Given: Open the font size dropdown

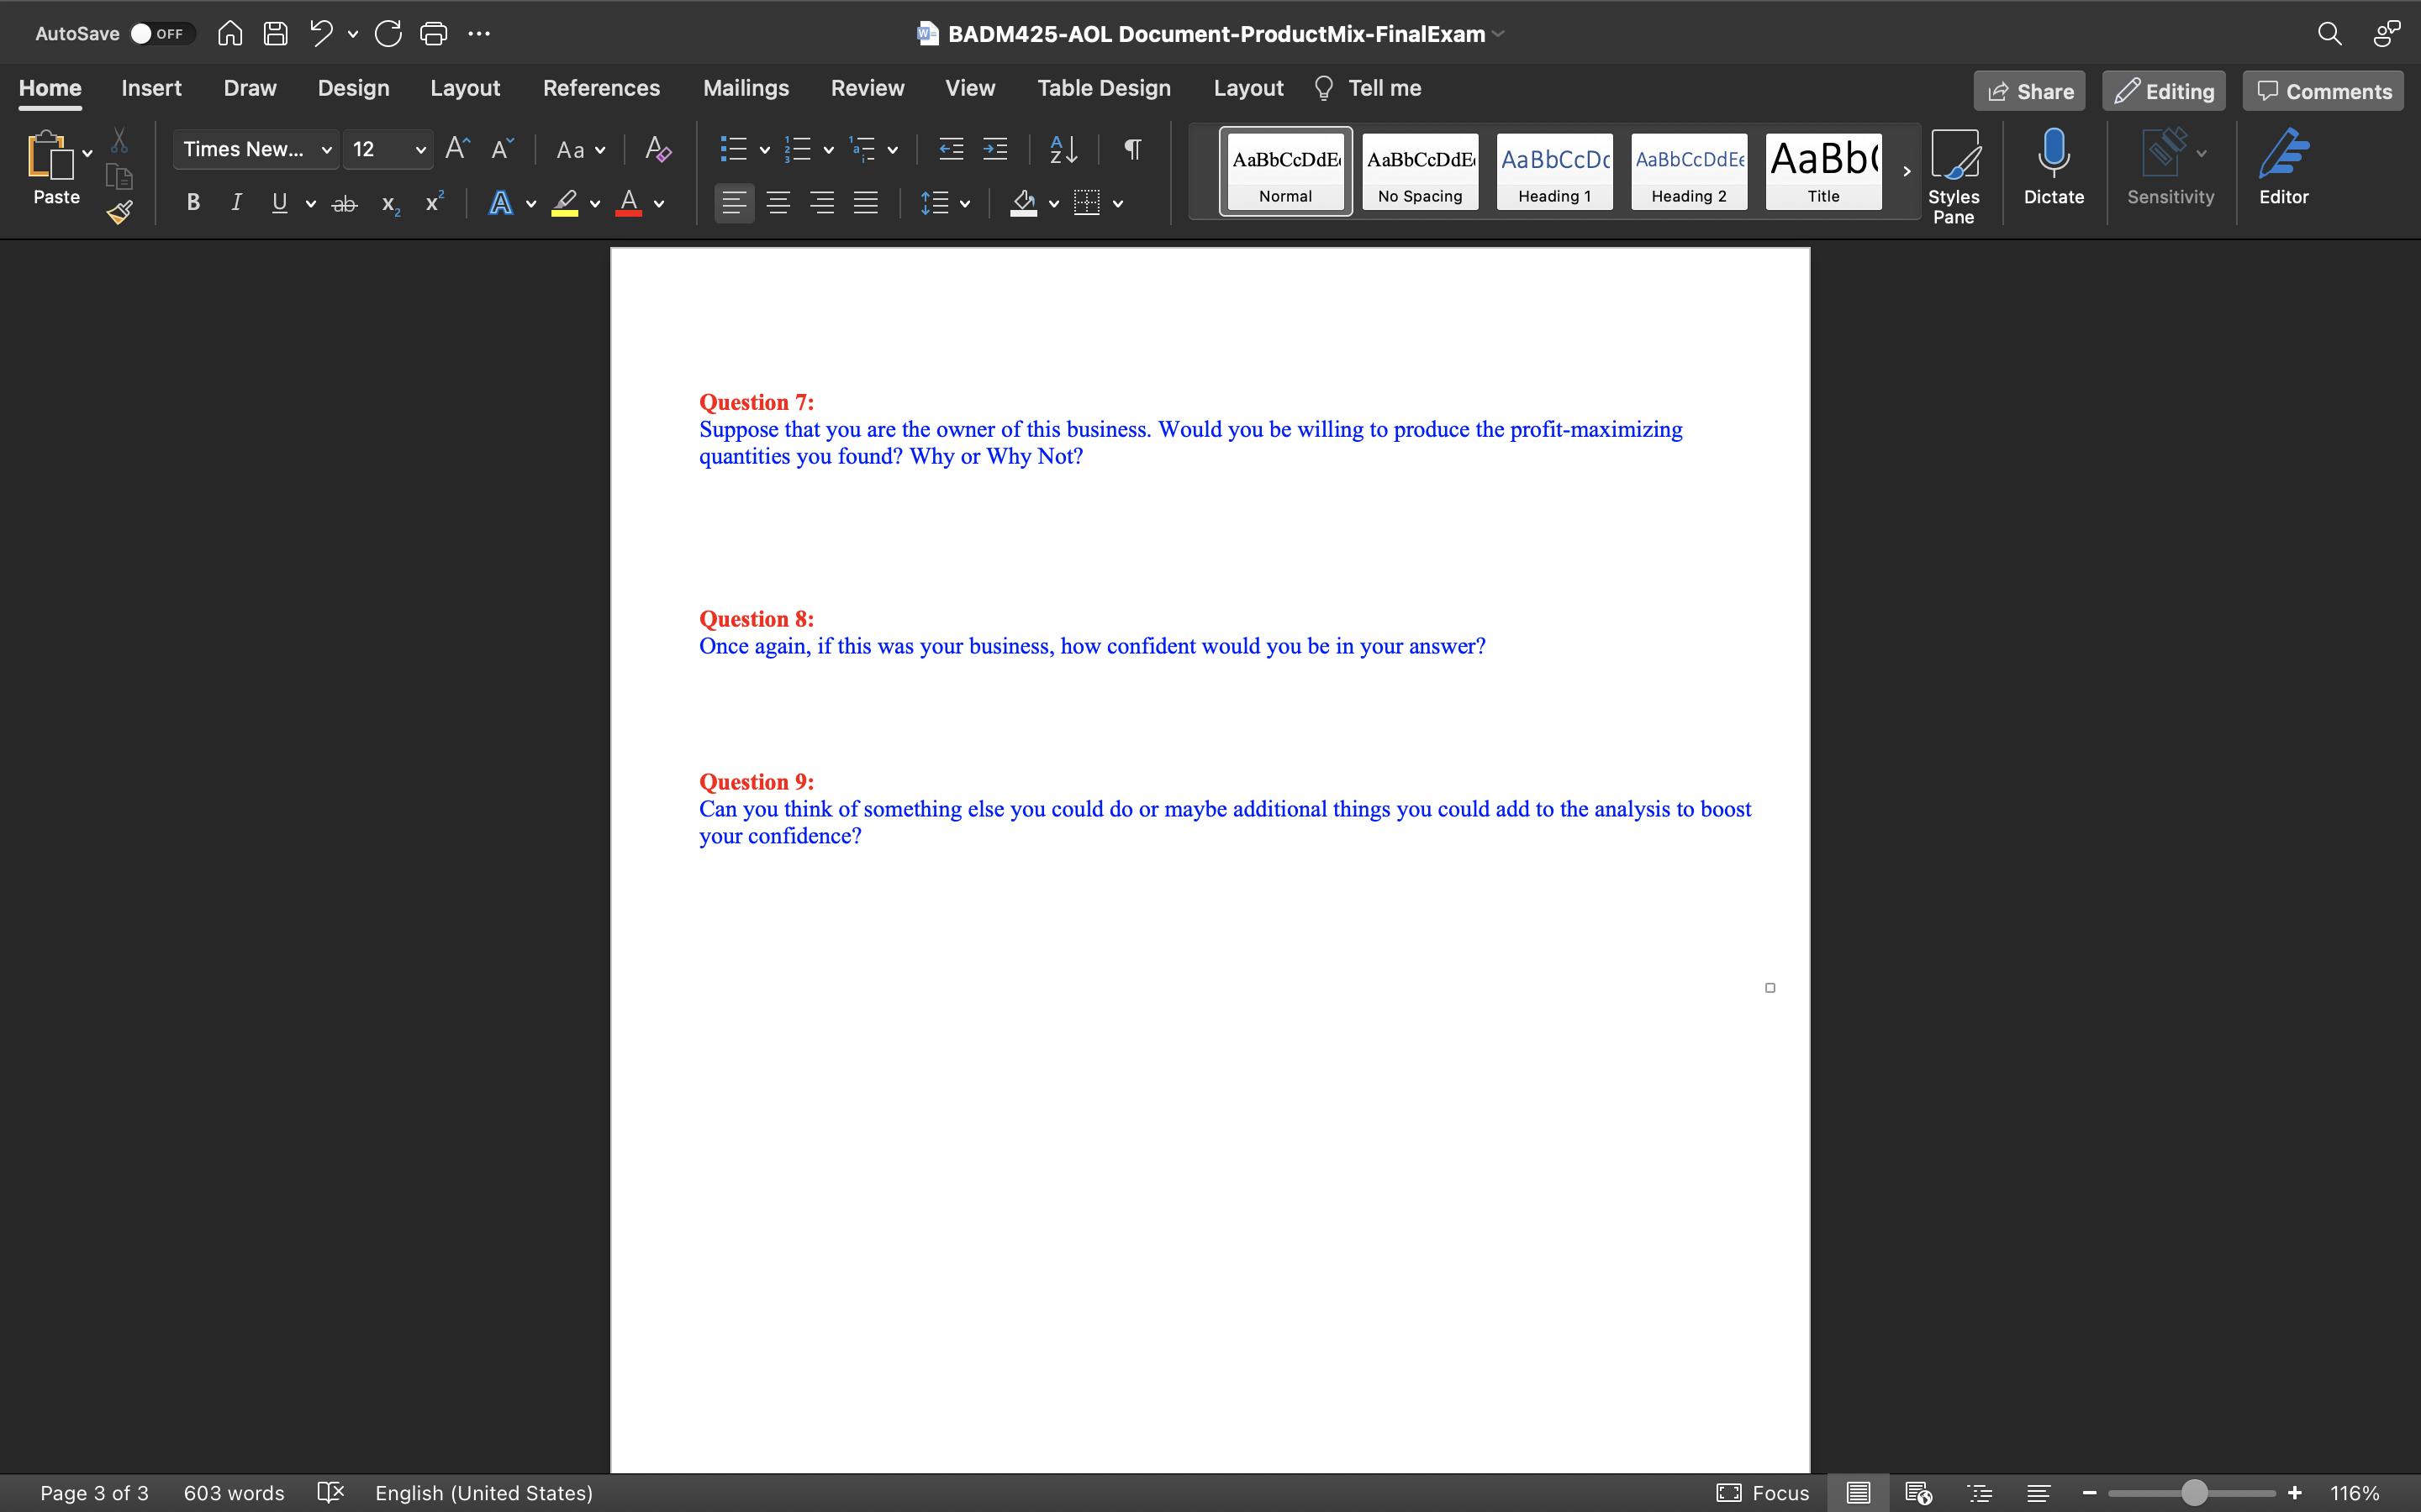Looking at the screenshot, I should pos(420,149).
